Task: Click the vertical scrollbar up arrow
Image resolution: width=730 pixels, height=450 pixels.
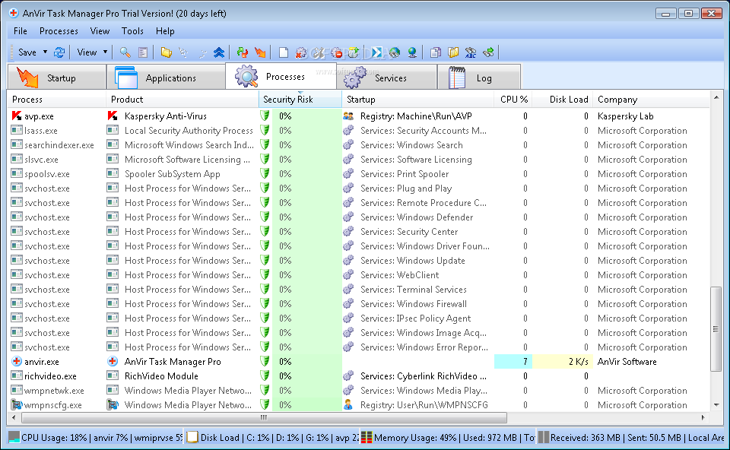Action: 716,97
